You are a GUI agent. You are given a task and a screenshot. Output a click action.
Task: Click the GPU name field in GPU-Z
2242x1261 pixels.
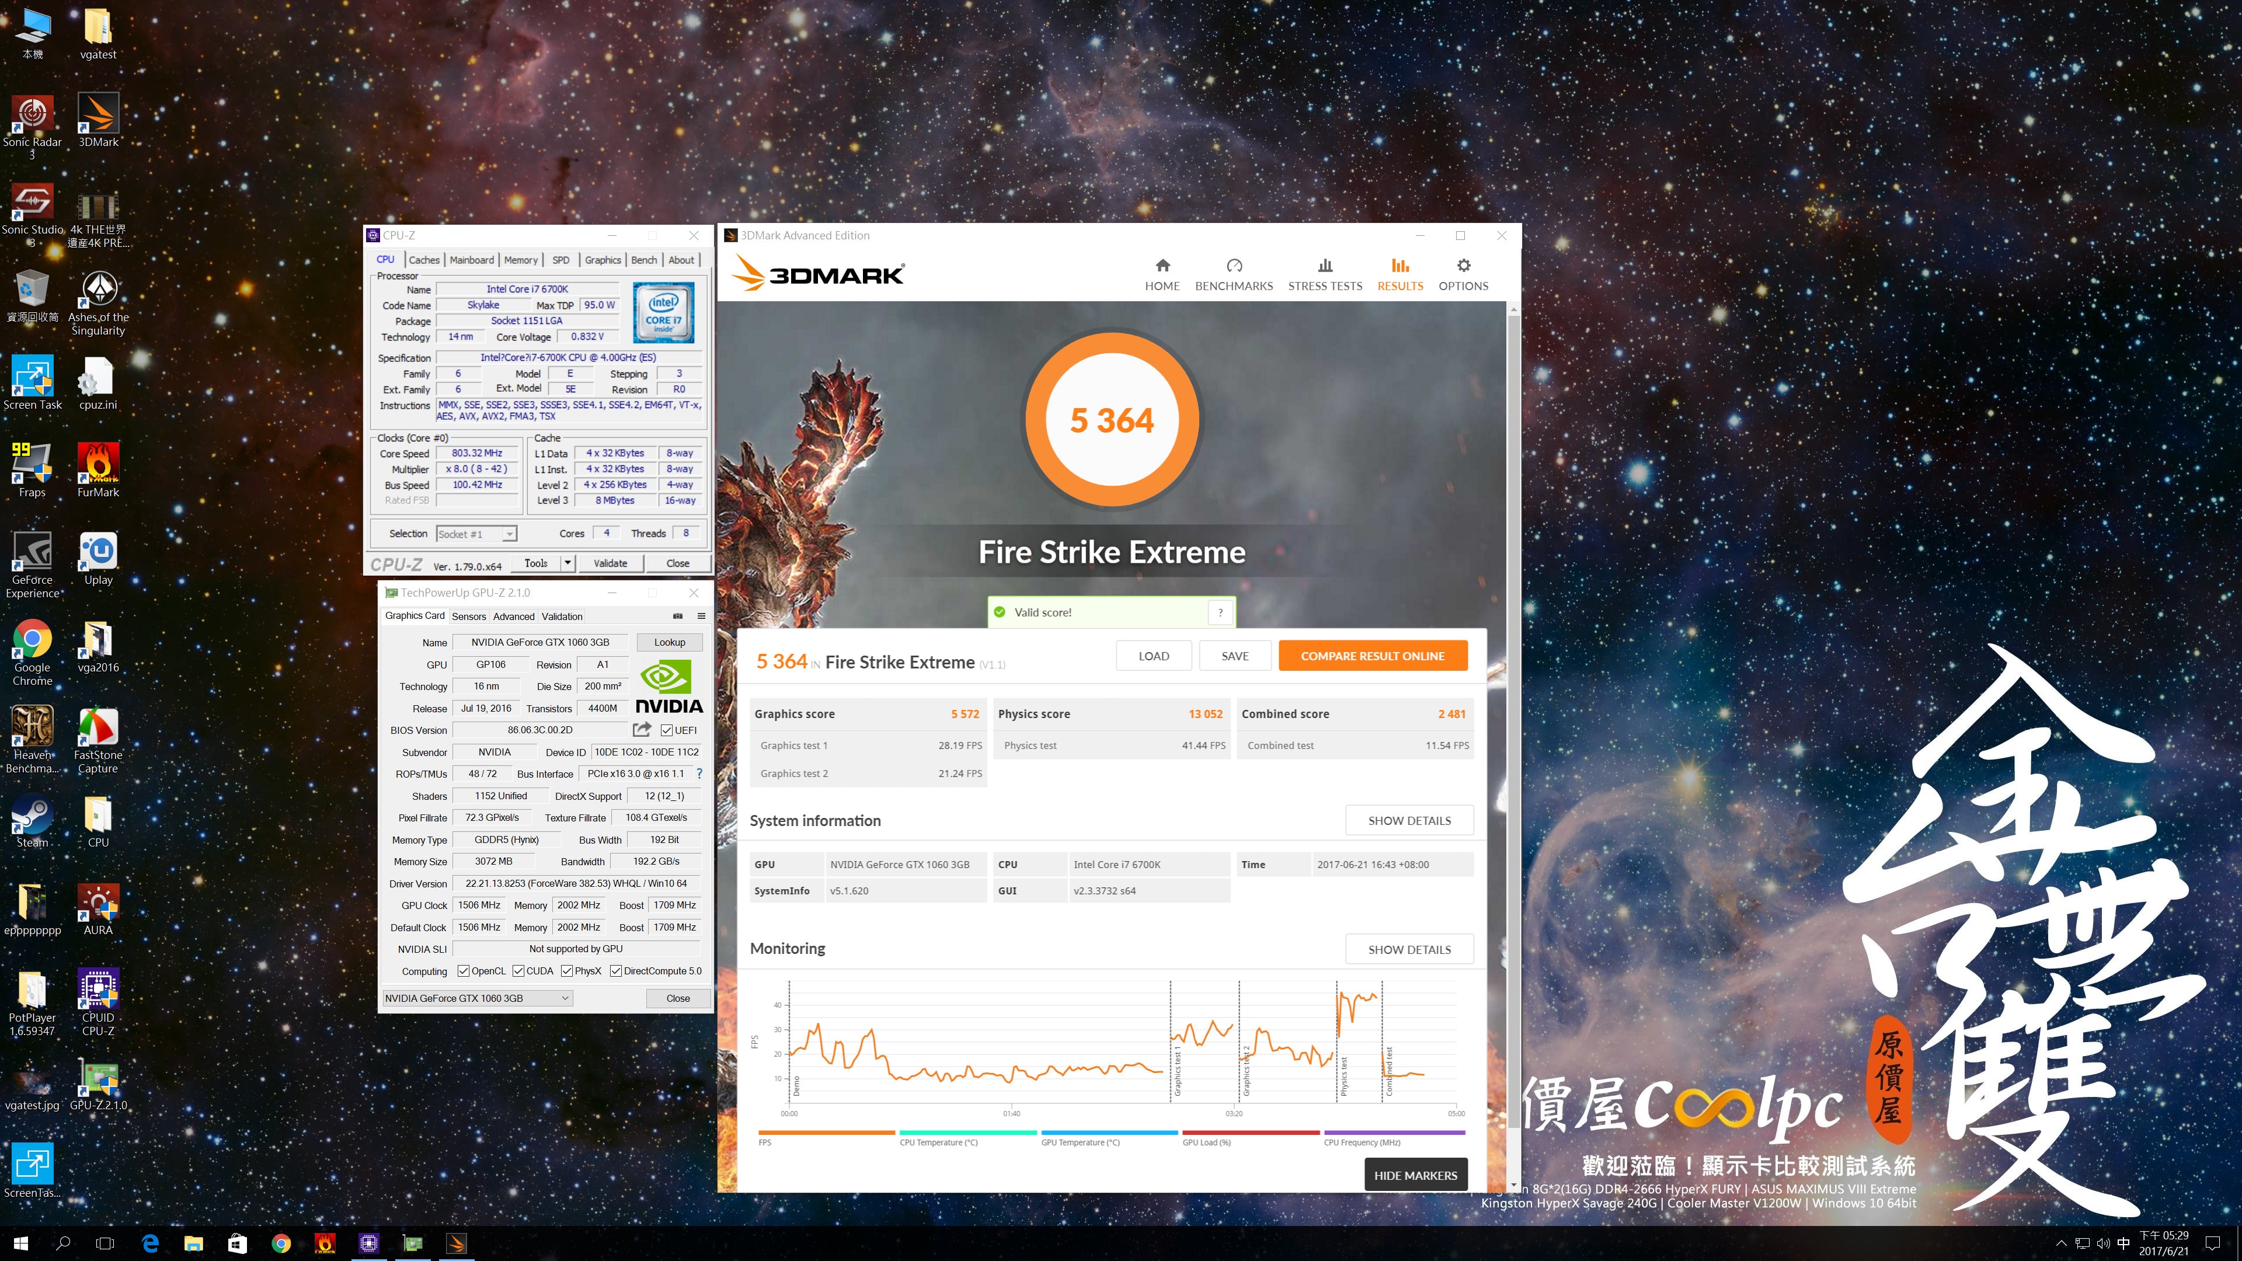[539, 642]
